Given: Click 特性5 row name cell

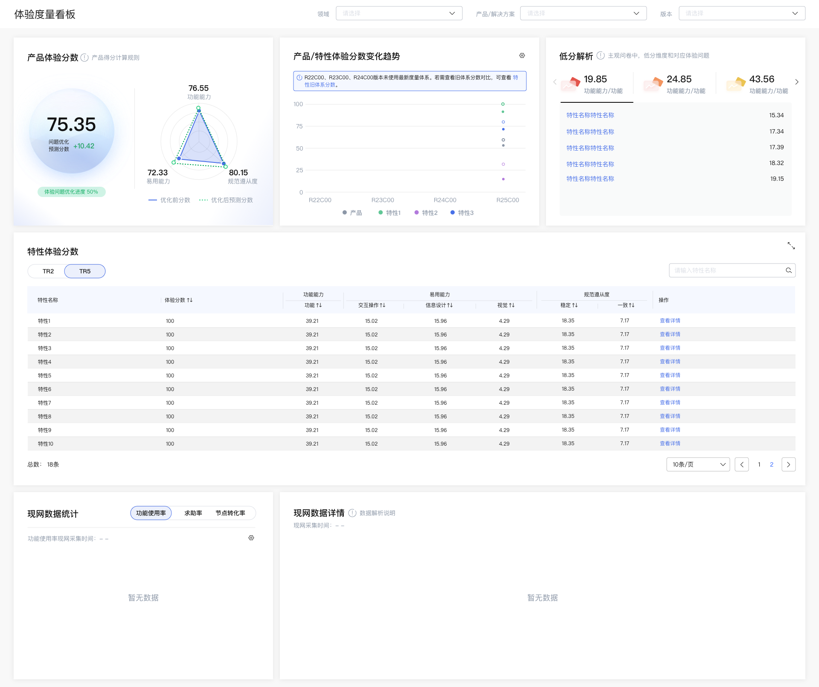Looking at the screenshot, I should [45, 376].
